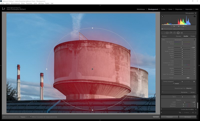The width and height of the screenshot is (200, 121).
Task: Click the Photo d'origine preview icon
Action: pyautogui.click(x=162, y=29)
